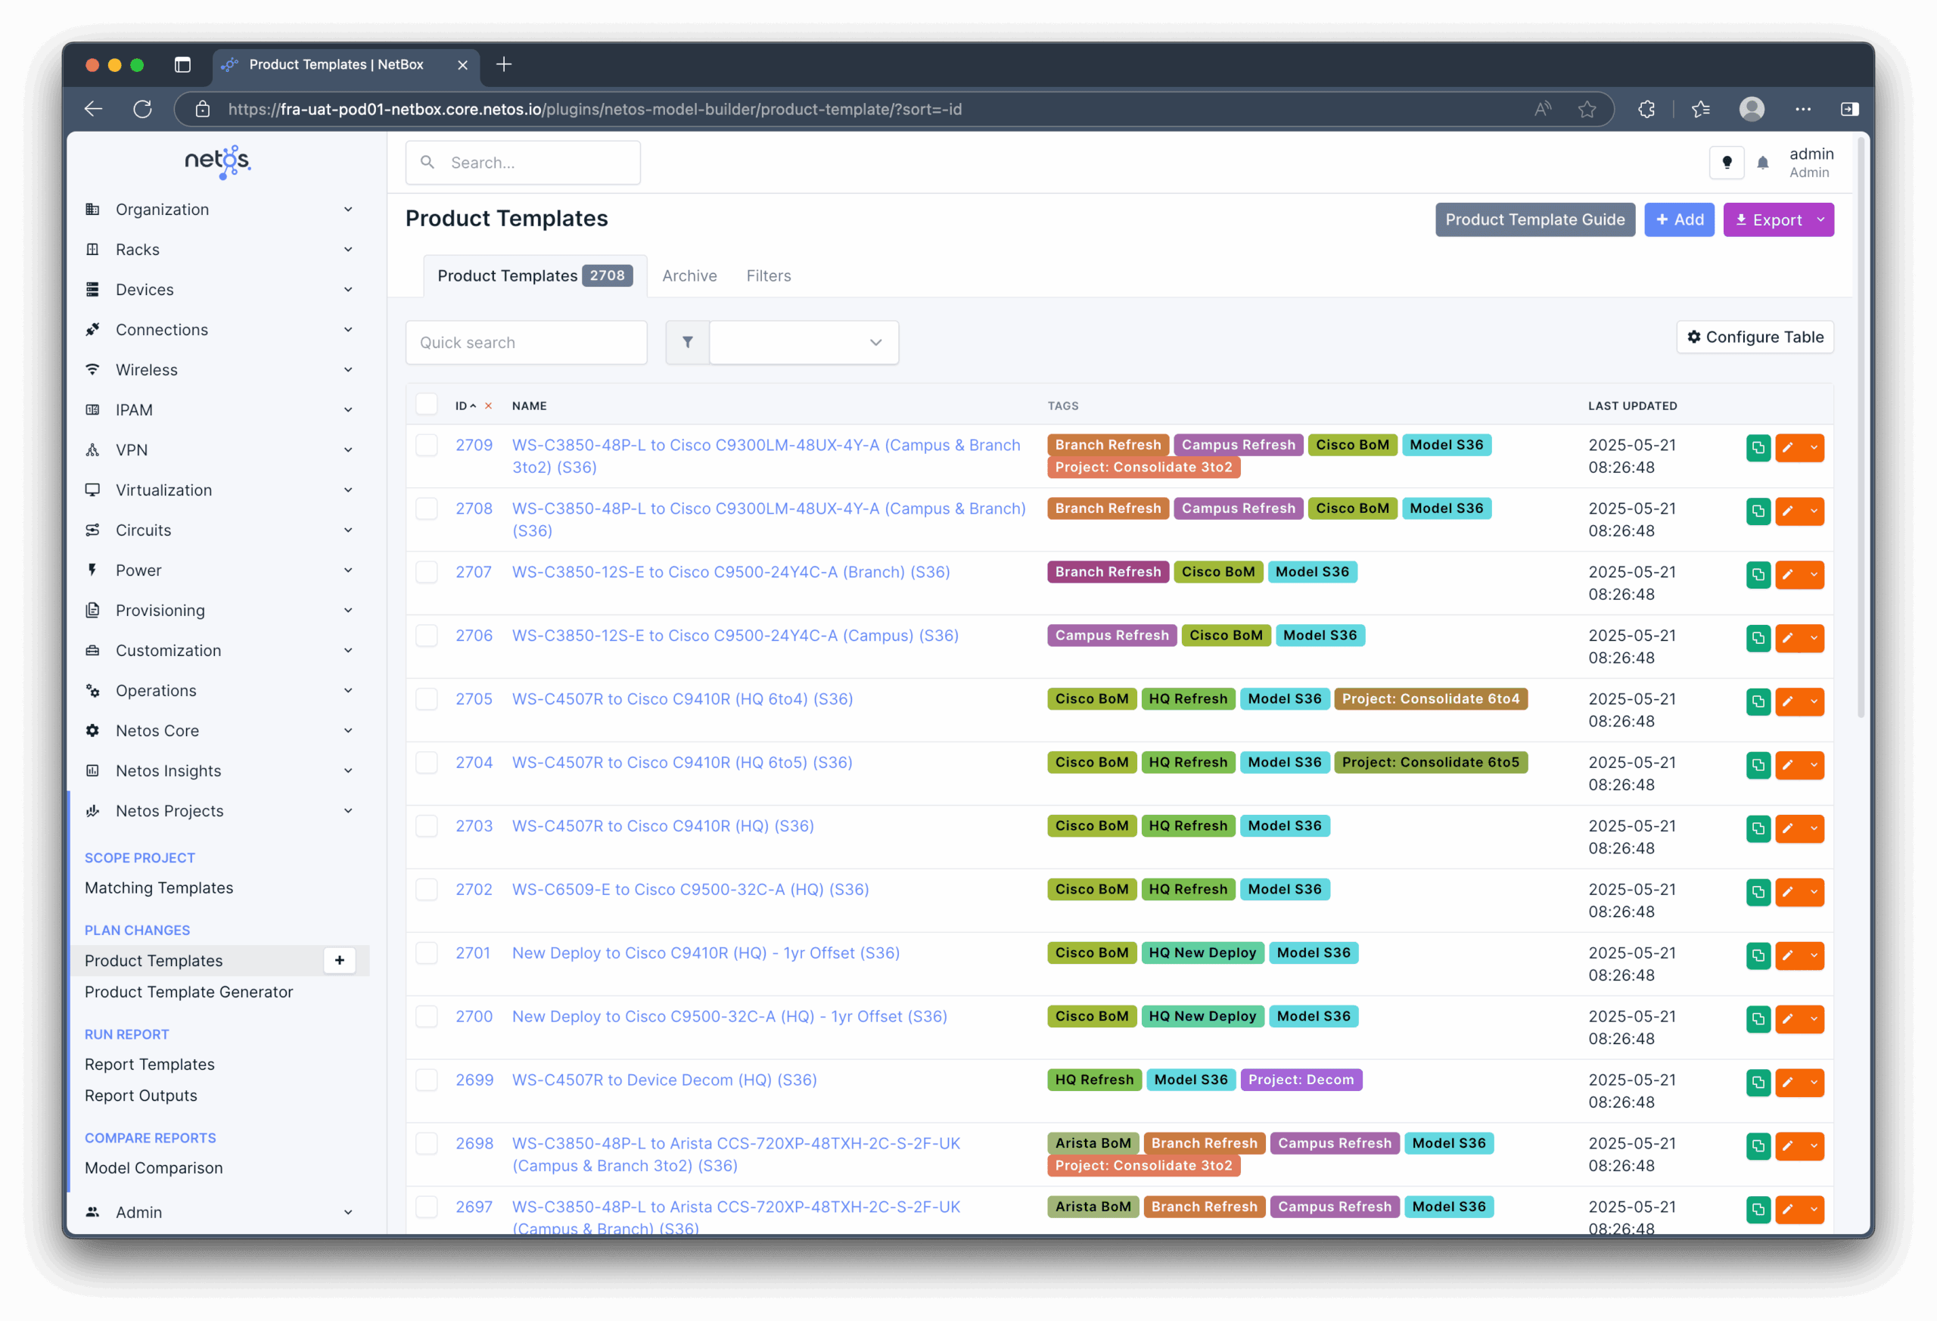Collapse the Netos Projects section
1937x1321 pixels.
219,810
